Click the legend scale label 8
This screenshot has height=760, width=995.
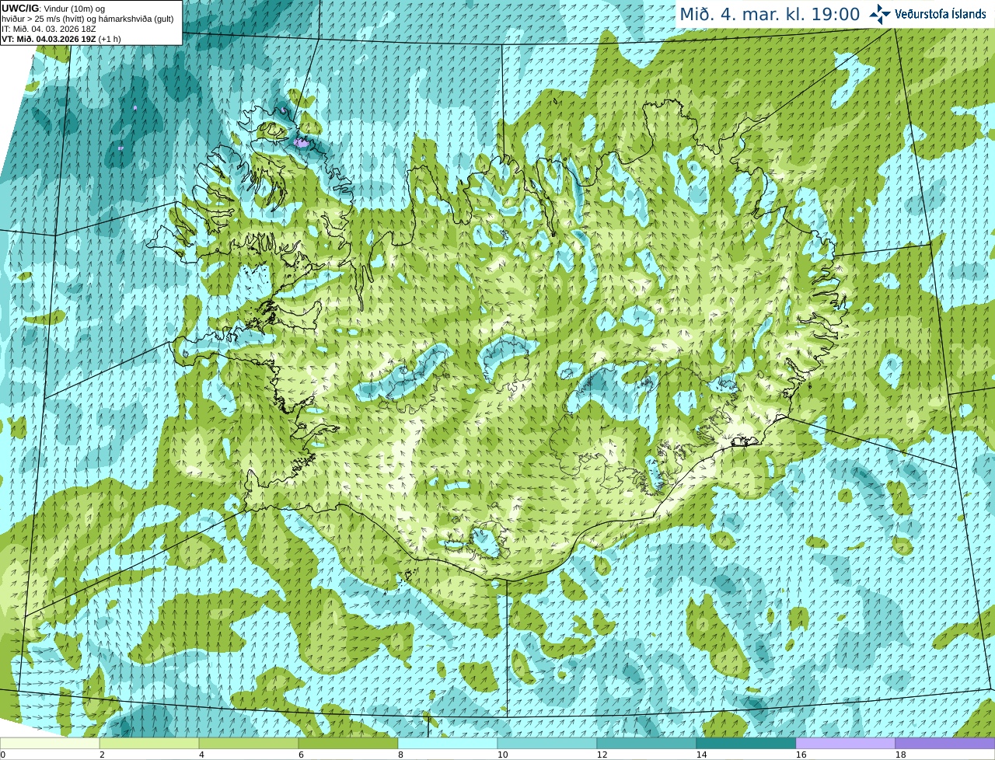click(x=400, y=755)
